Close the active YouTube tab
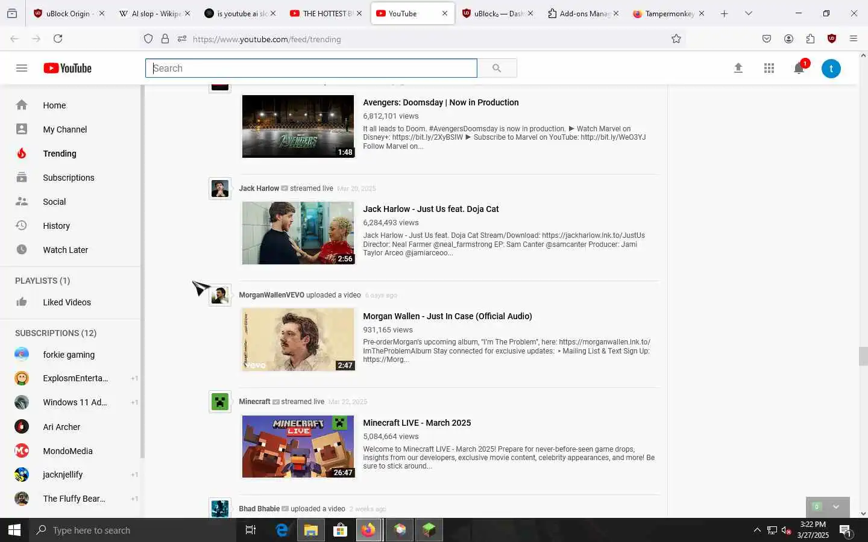The image size is (868, 542). 445,13
